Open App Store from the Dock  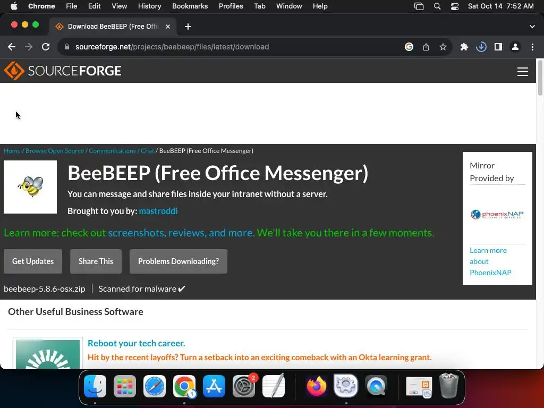214,386
